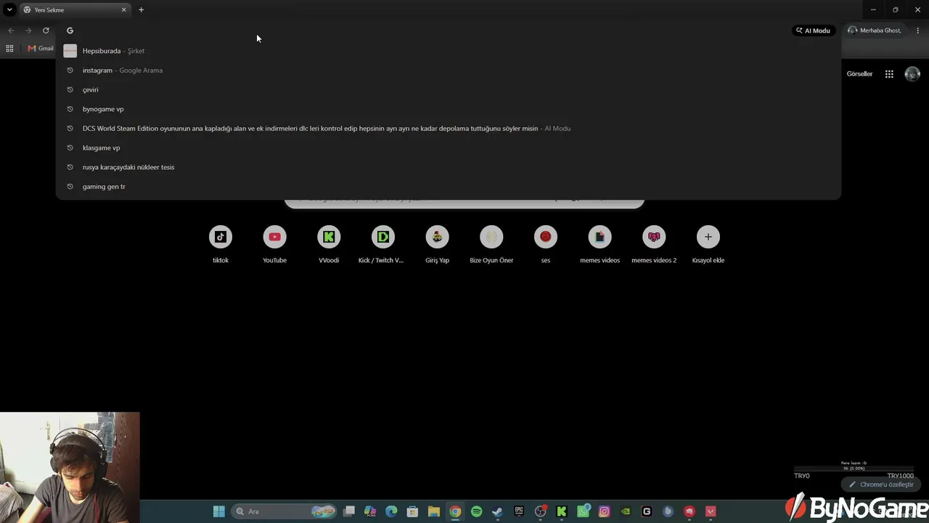Image resolution: width=929 pixels, height=523 pixels.
Task: Open OBS Studio from the taskbar
Action: click(540, 511)
